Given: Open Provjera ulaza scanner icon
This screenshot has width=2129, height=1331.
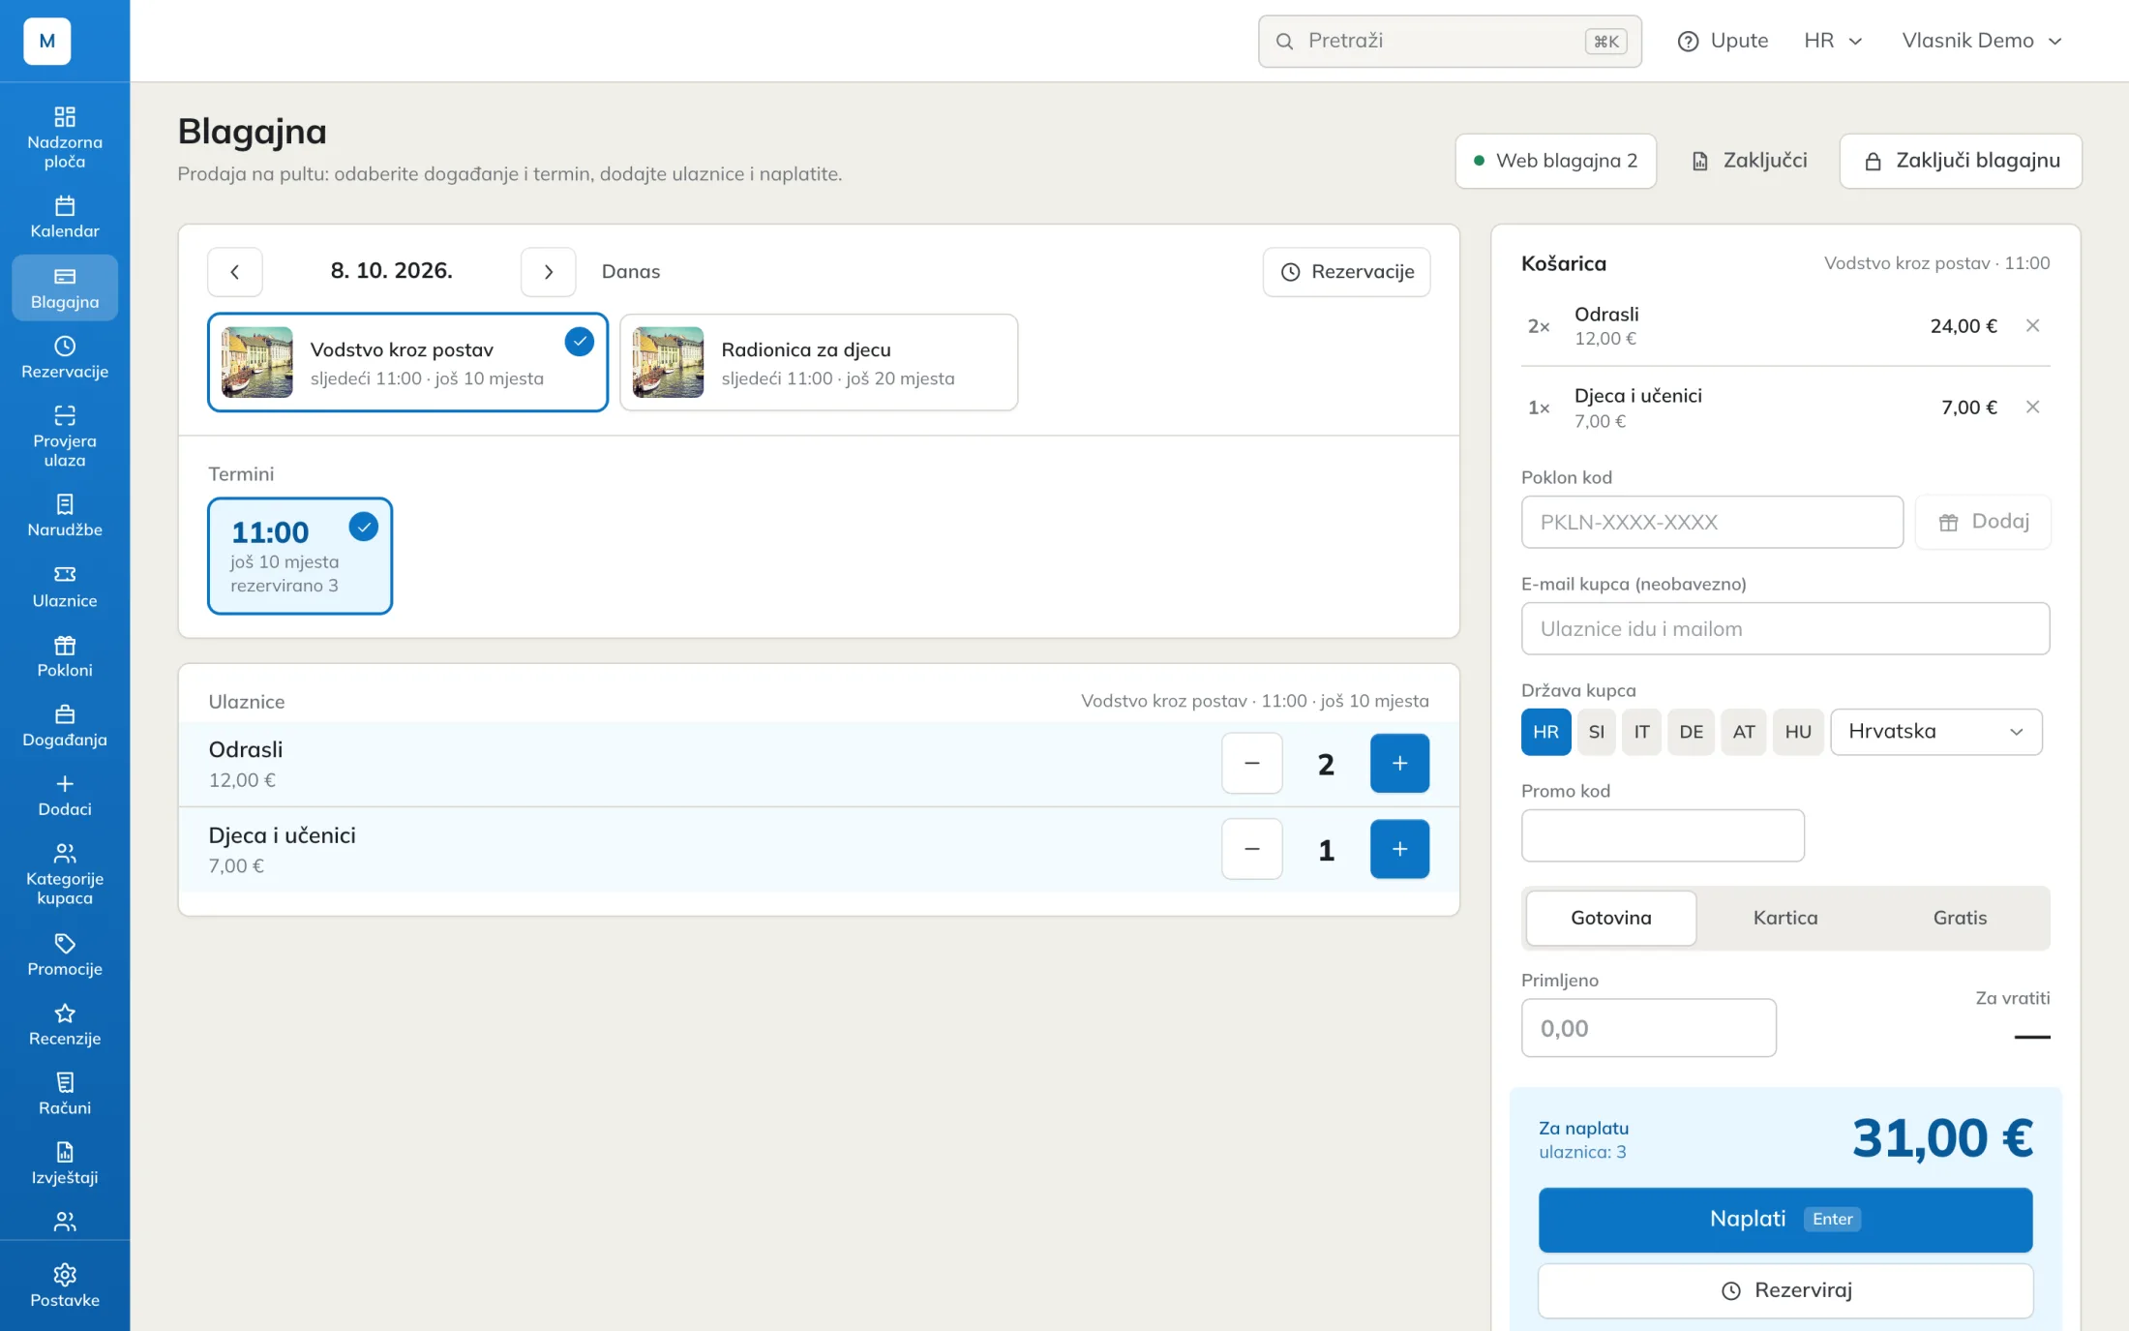Looking at the screenshot, I should click(65, 415).
